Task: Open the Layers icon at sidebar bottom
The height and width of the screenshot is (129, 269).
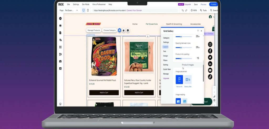Action: click(60, 104)
